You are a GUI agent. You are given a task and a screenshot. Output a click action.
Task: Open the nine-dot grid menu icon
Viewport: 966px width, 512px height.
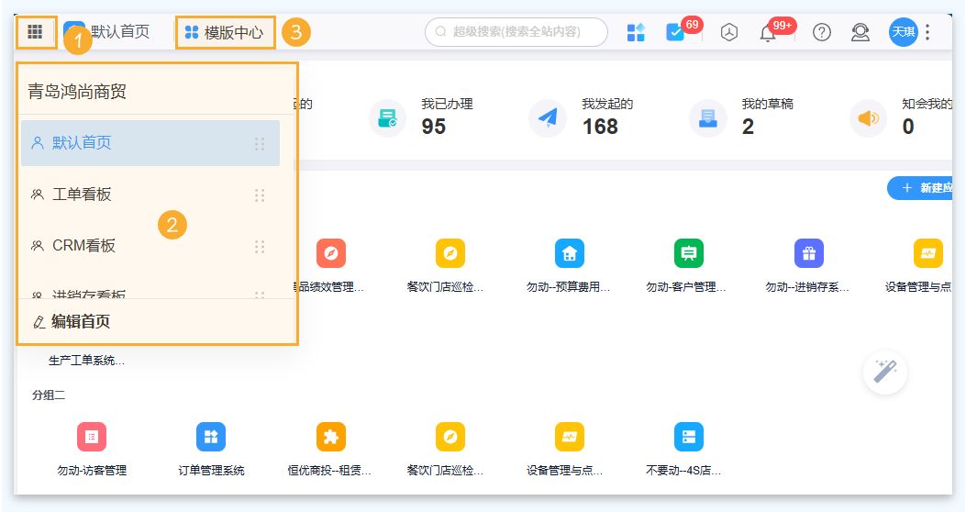click(35, 32)
